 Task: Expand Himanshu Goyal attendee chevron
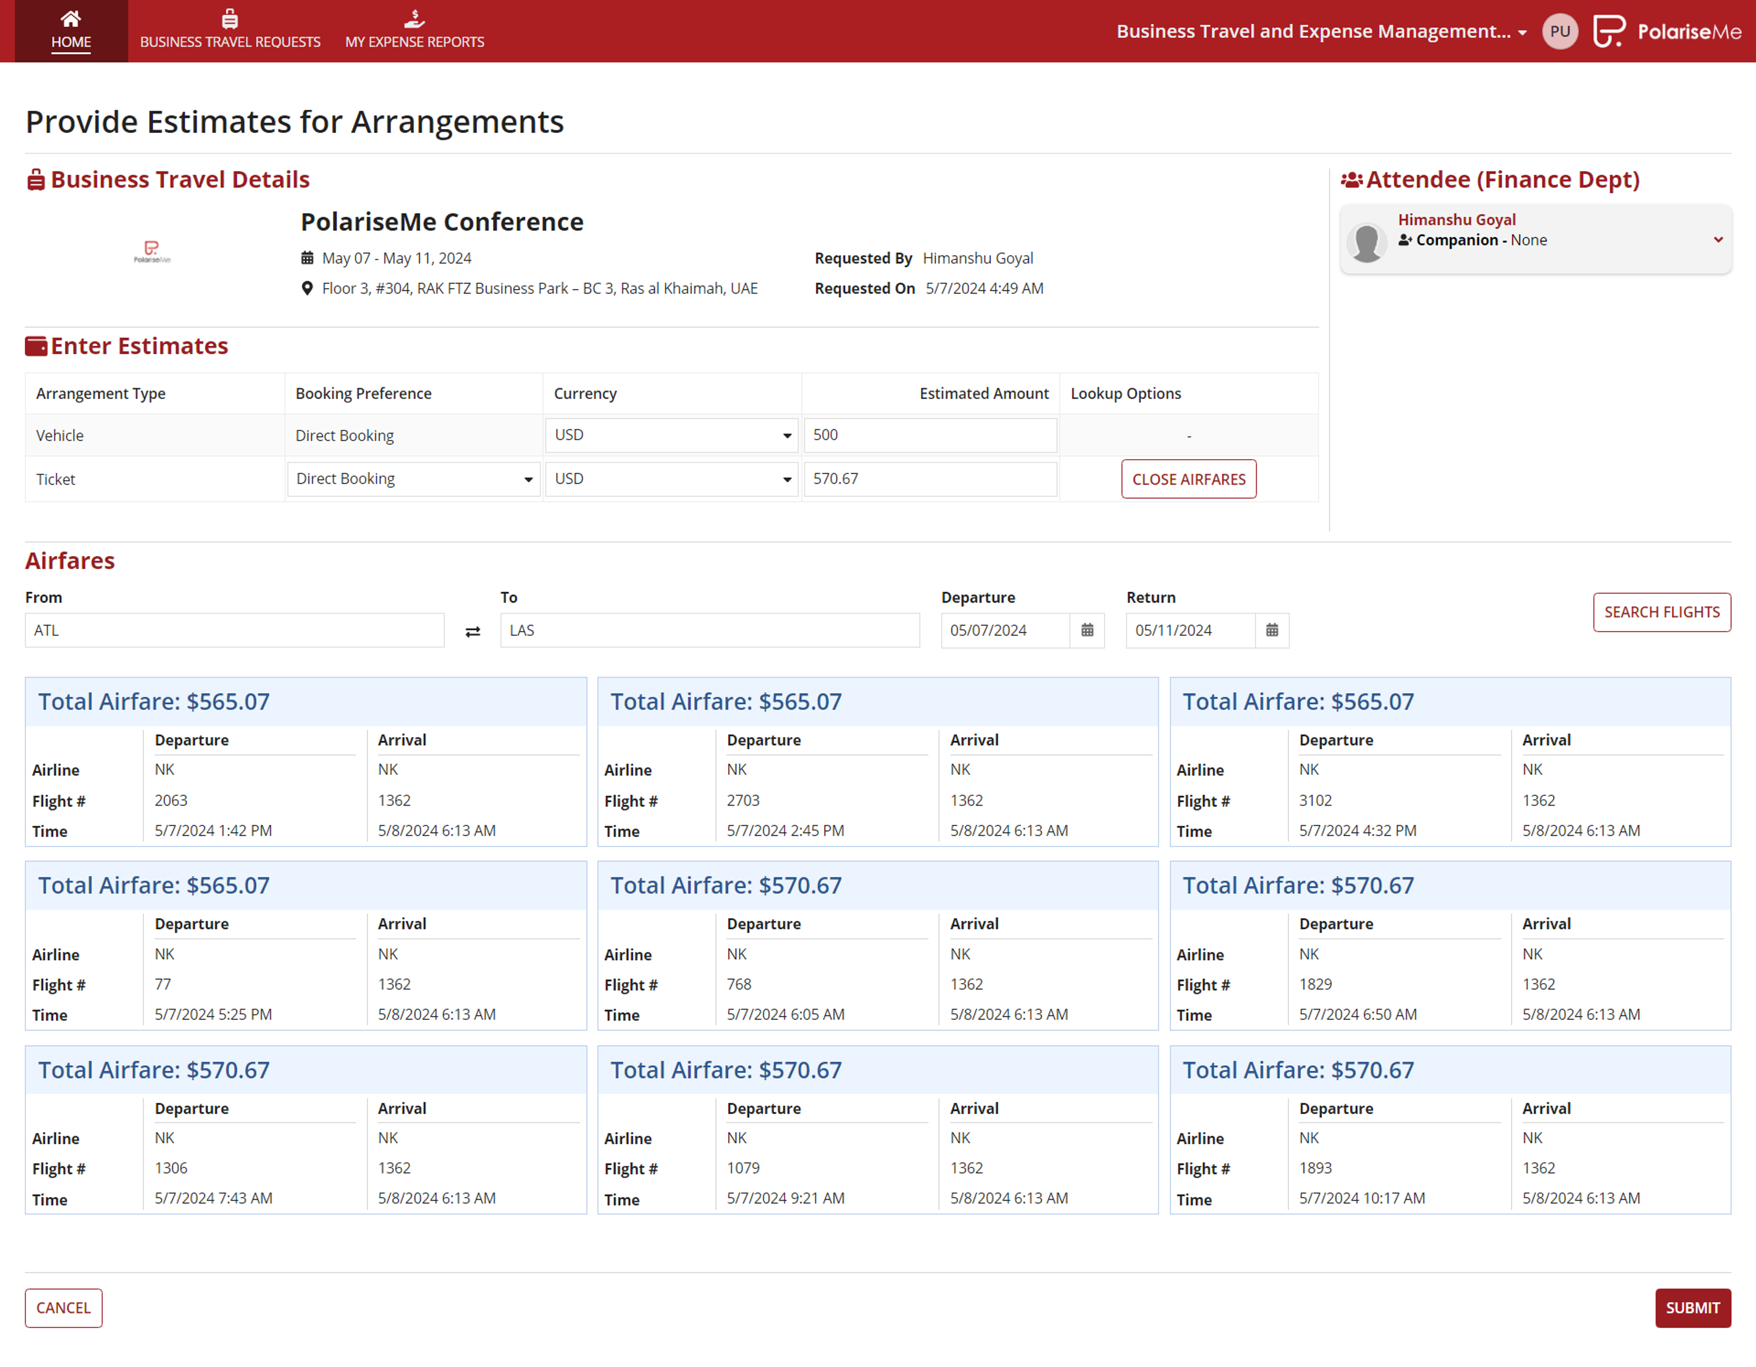[x=1718, y=240]
